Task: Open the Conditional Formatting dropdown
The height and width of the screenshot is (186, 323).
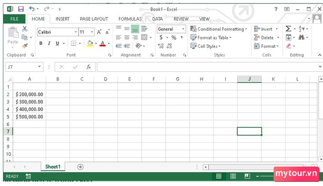Action: 219,29
